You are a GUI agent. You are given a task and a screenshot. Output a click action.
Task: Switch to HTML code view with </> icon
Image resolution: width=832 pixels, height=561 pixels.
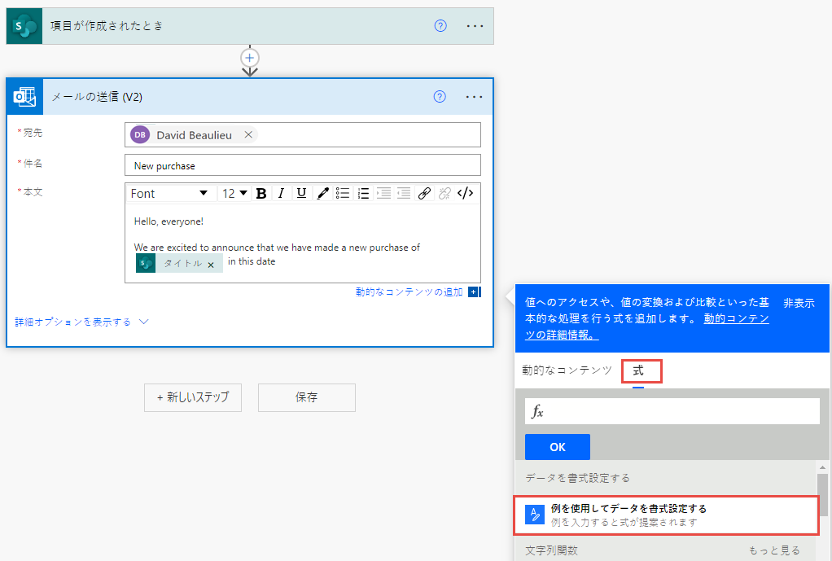465,193
